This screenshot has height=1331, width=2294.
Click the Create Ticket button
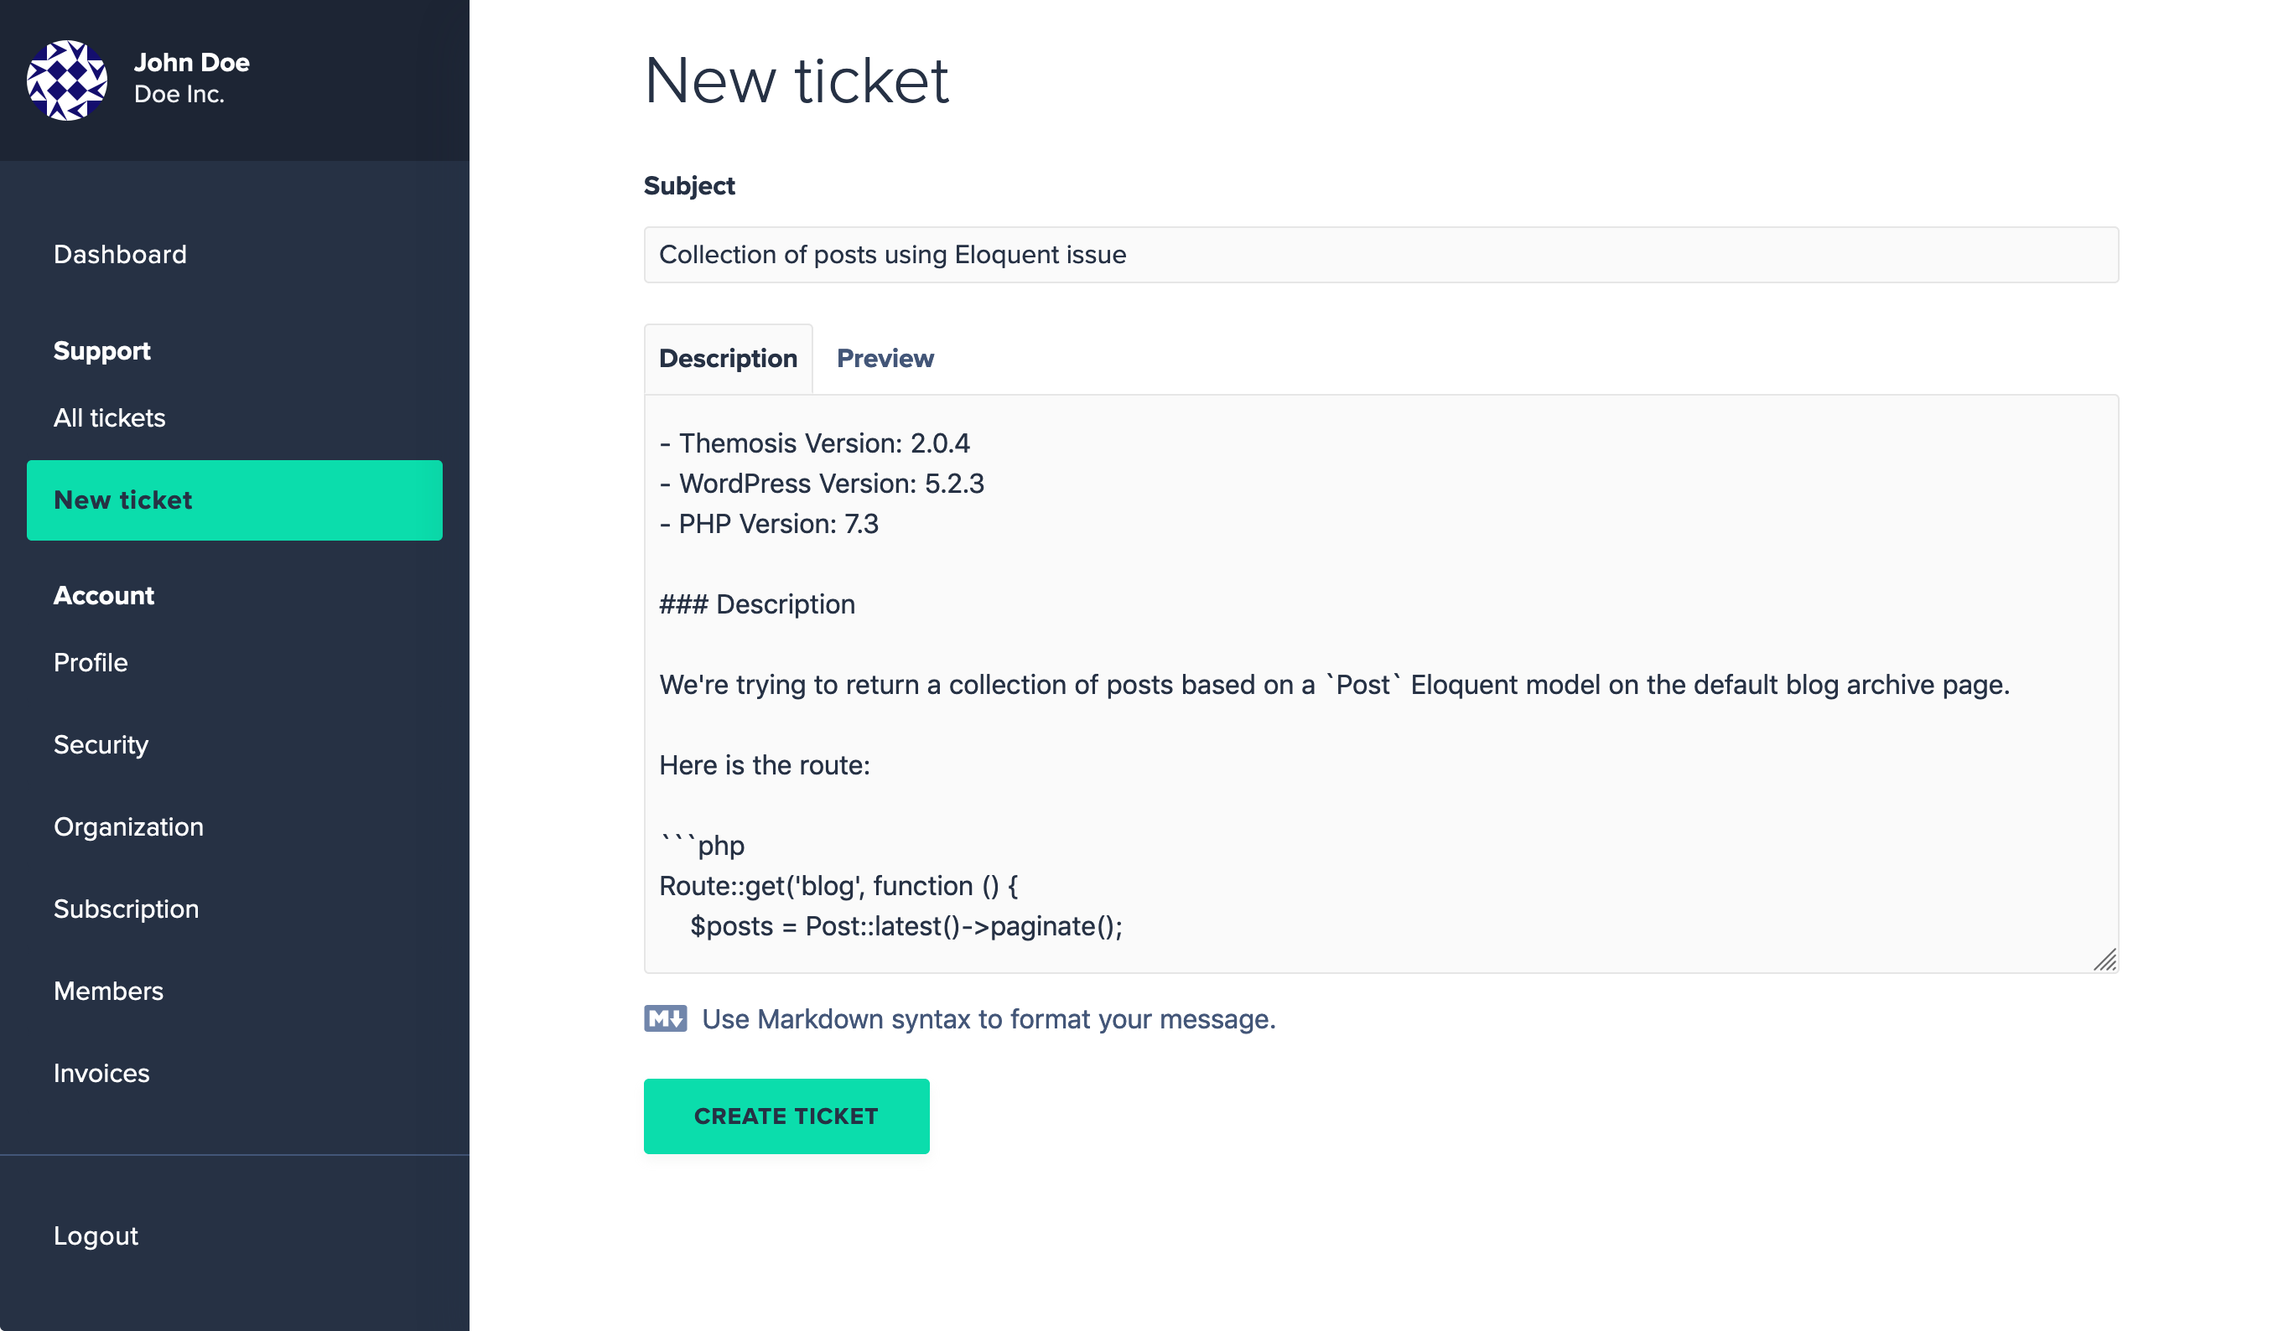pyautogui.click(x=786, y=1116)
